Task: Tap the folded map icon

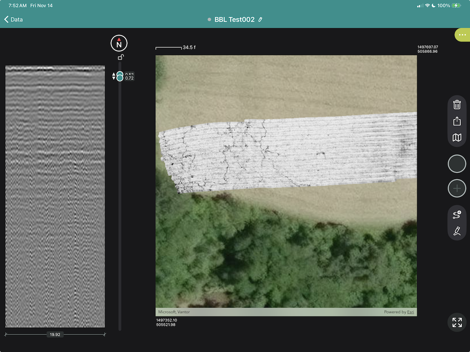Action: point(457,138)
